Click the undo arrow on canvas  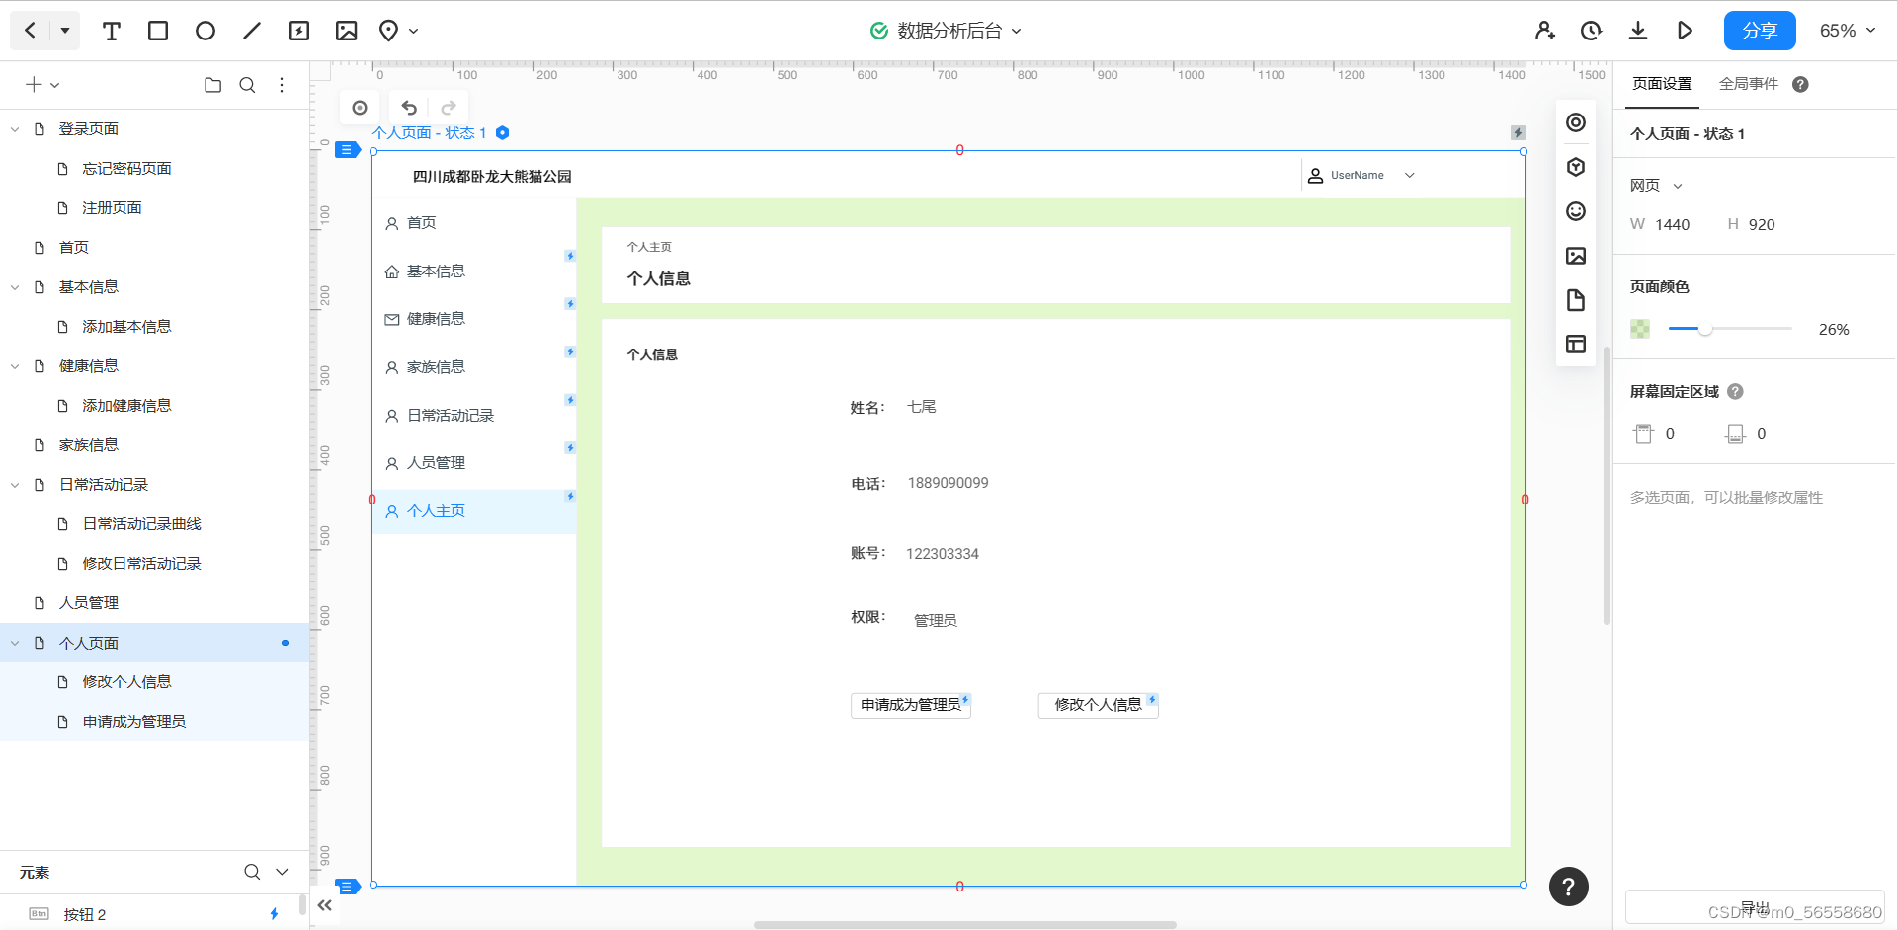(x=409, y=108)
